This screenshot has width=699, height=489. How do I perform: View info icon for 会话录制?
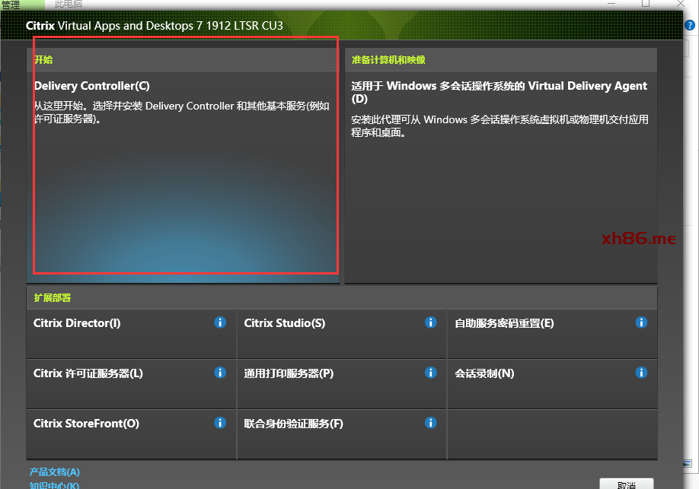641,373
